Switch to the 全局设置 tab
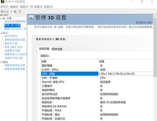Viewport: 157px width, 121px height. pyautogui.click(x=44, y=49)
